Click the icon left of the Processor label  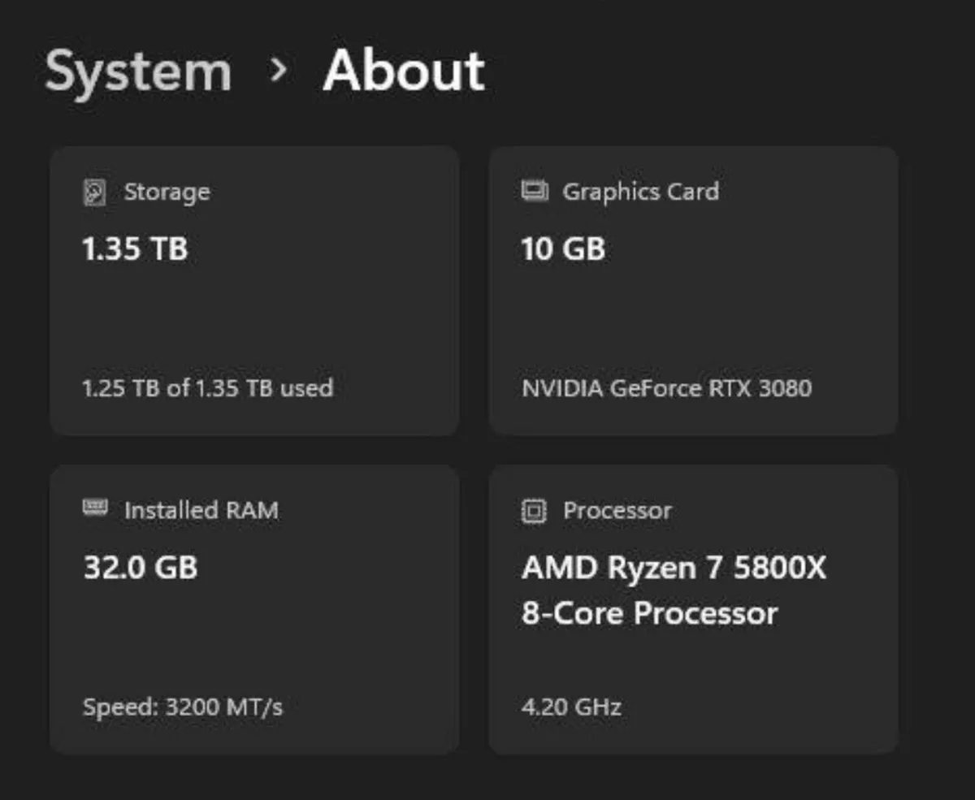point(534,511)
